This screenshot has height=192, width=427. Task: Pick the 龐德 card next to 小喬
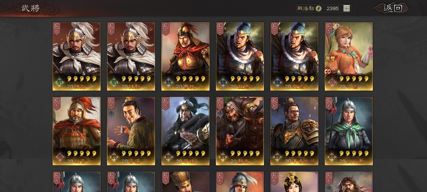[x=294, y=56]
